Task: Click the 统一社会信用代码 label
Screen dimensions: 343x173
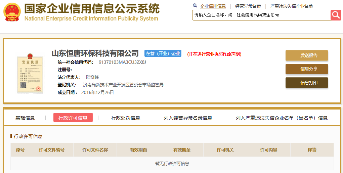Action: [x=76, y=62]
